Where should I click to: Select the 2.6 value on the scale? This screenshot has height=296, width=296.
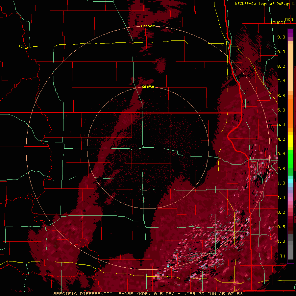(x=281, y=169)
